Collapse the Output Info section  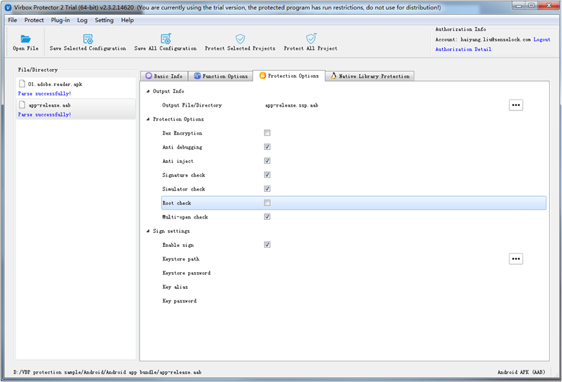pyautogui.click(x=148, y=91)
